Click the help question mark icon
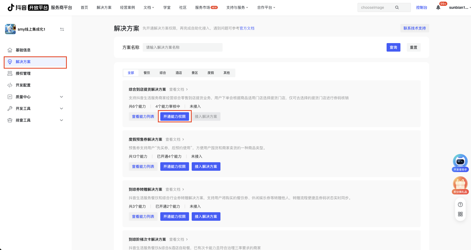This screenshot has height=250, width=471. pos(460,205)
